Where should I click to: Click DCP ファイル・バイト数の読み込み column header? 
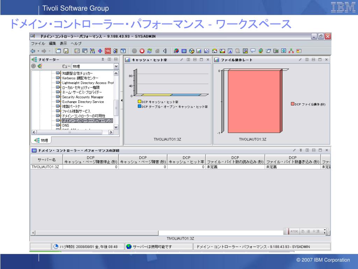tap(235, 159)
